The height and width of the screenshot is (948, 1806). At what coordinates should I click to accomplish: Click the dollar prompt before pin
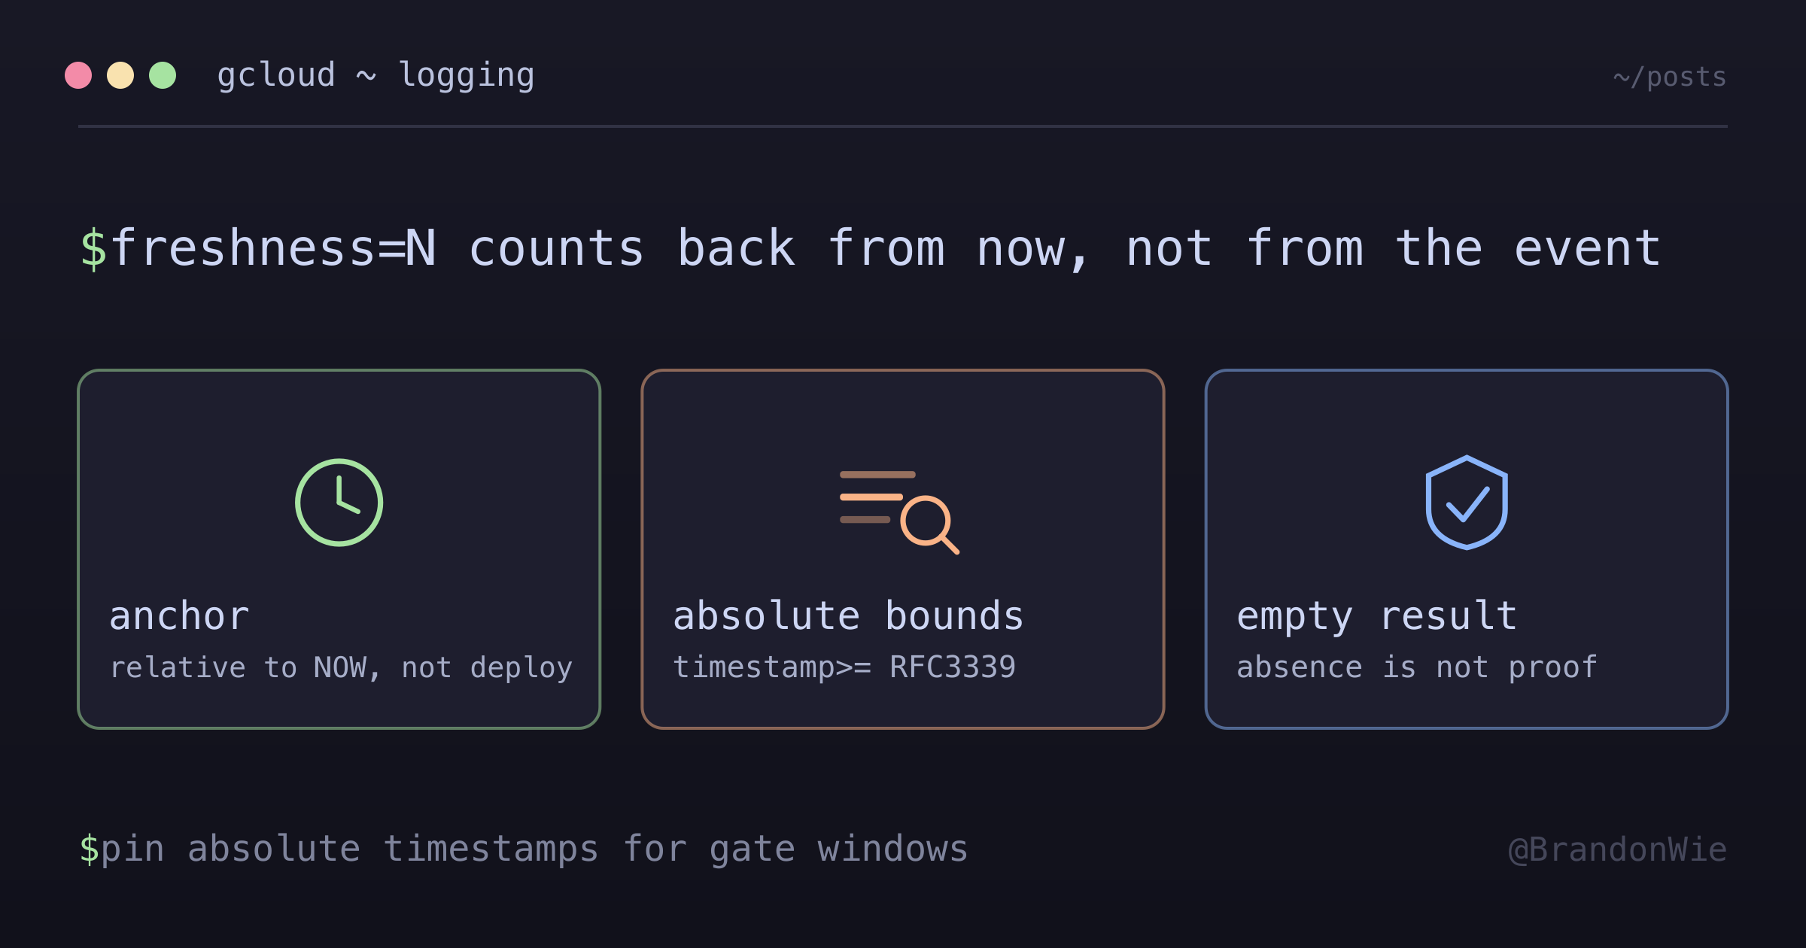pyautogui.click(x=89, y=849)
